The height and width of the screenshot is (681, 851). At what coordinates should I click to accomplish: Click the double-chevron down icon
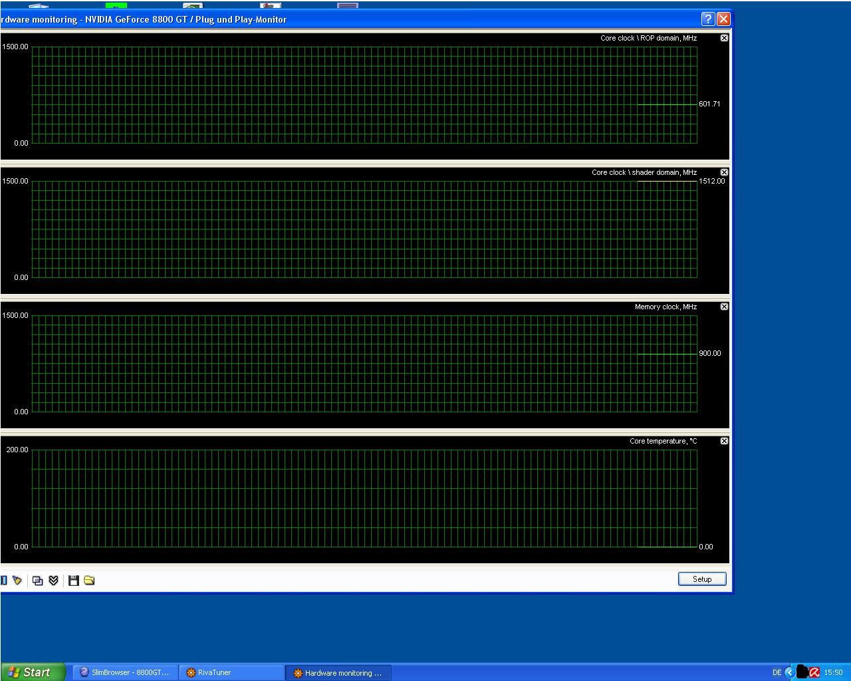(54, 581)
